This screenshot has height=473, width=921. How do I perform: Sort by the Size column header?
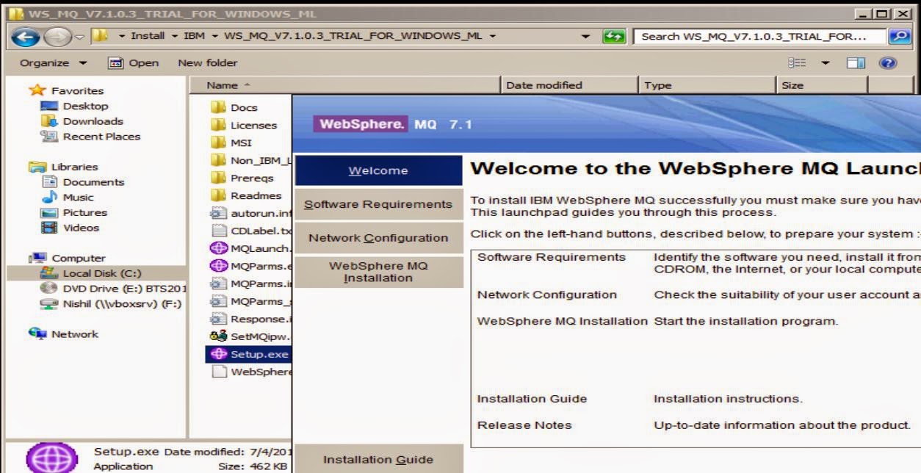click(x=822, y=85)
